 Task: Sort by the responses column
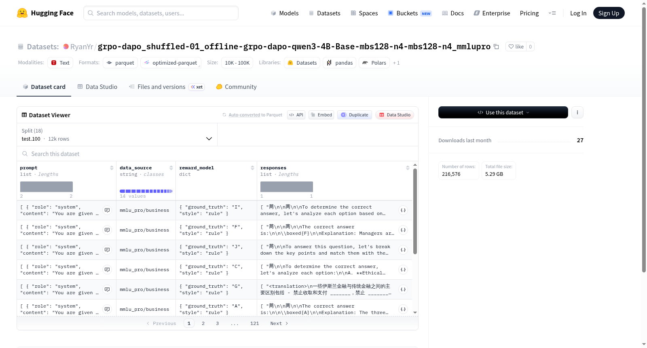[408, 168]
